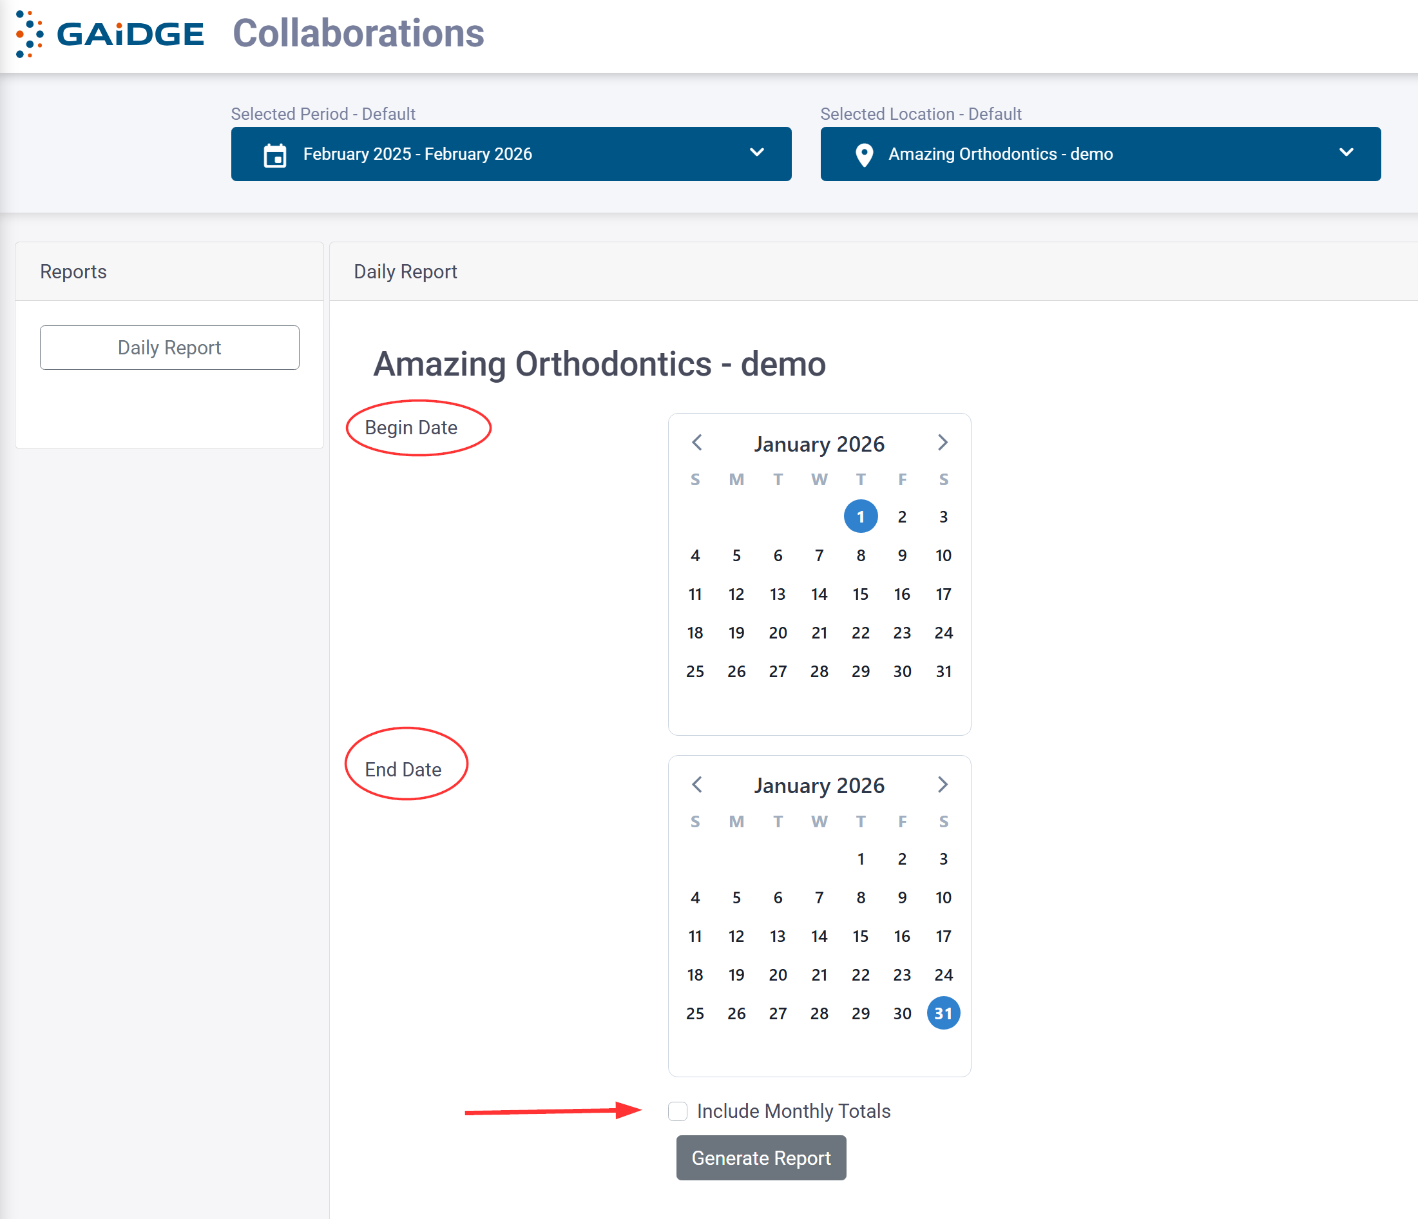Click the Generate Report button
The image size is (1418, 1219).
tap(760, 1157)
